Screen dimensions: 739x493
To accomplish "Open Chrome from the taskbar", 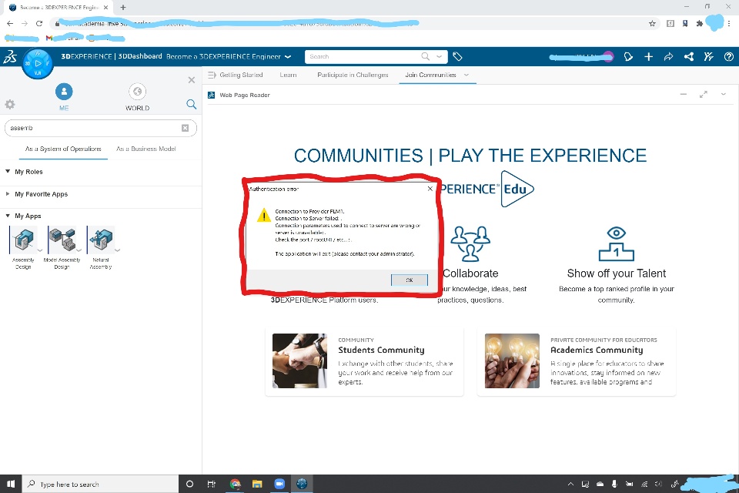I will pos(235,484).
